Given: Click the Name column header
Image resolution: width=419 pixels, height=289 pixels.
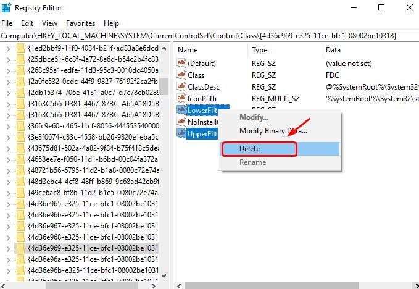Looking at the screenshot, I should [x=188, y=50].
